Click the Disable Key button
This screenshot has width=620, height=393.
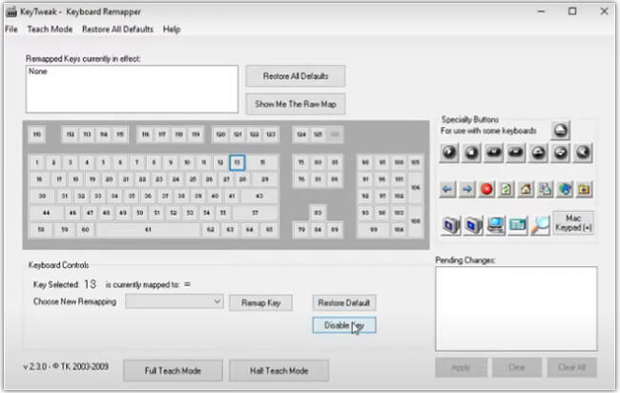pyautogui.click(x=344, y=325)
